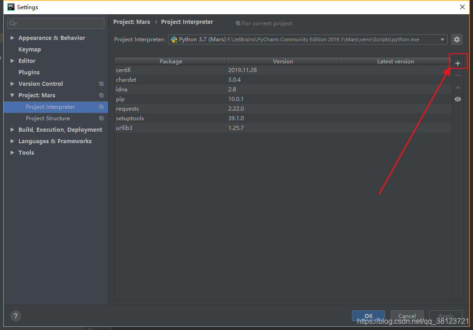Expand the Editor section arrow
This screenshot has height=330, width=473.
(x=12, y=61)
